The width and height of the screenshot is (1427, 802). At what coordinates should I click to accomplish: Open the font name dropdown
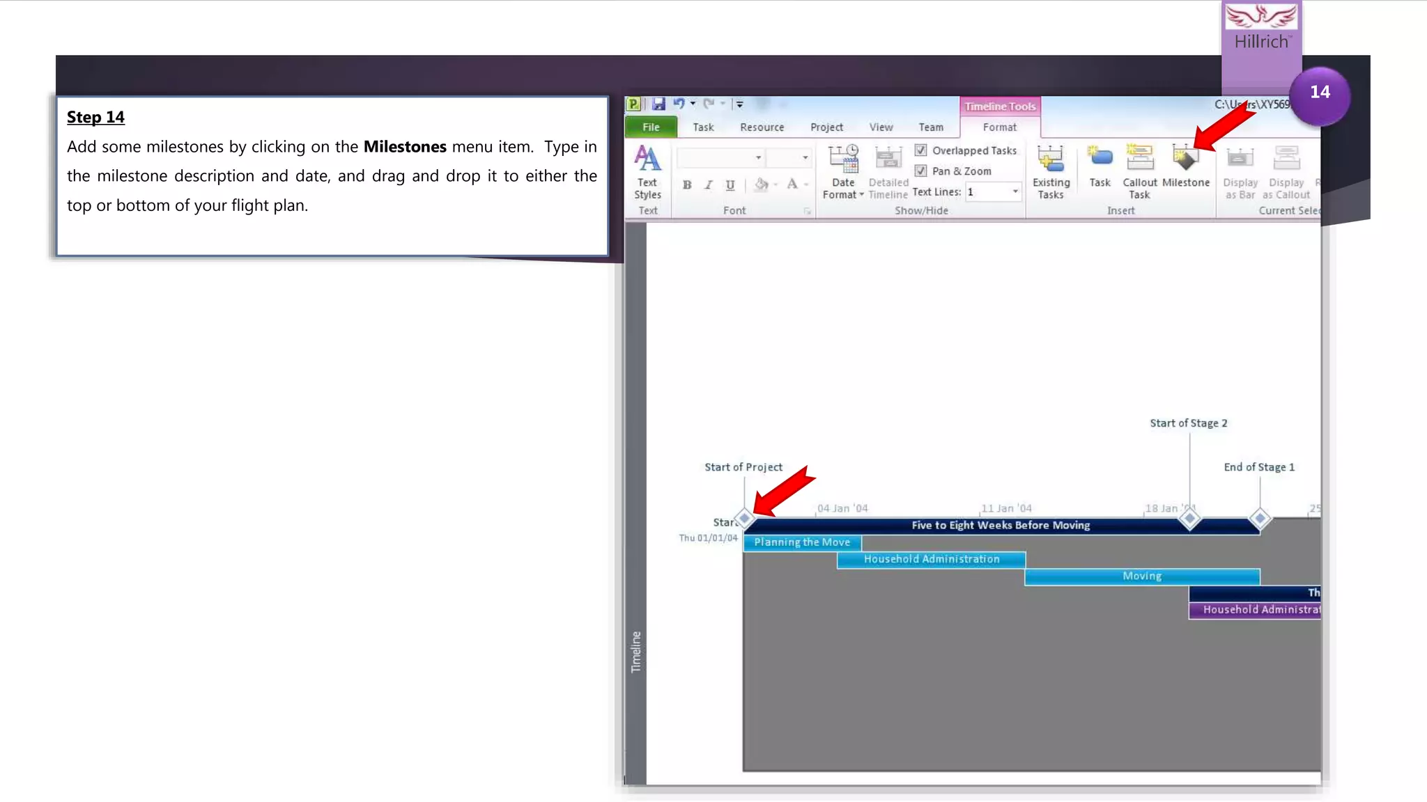coord(758,158)
